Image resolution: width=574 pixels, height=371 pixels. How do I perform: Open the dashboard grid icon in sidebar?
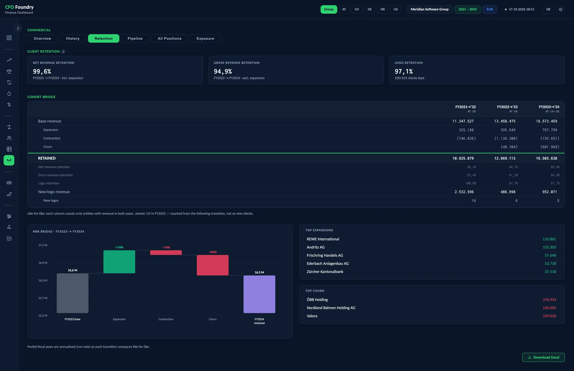point(9,38)
